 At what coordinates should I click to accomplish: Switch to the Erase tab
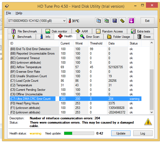click(144, 37)
